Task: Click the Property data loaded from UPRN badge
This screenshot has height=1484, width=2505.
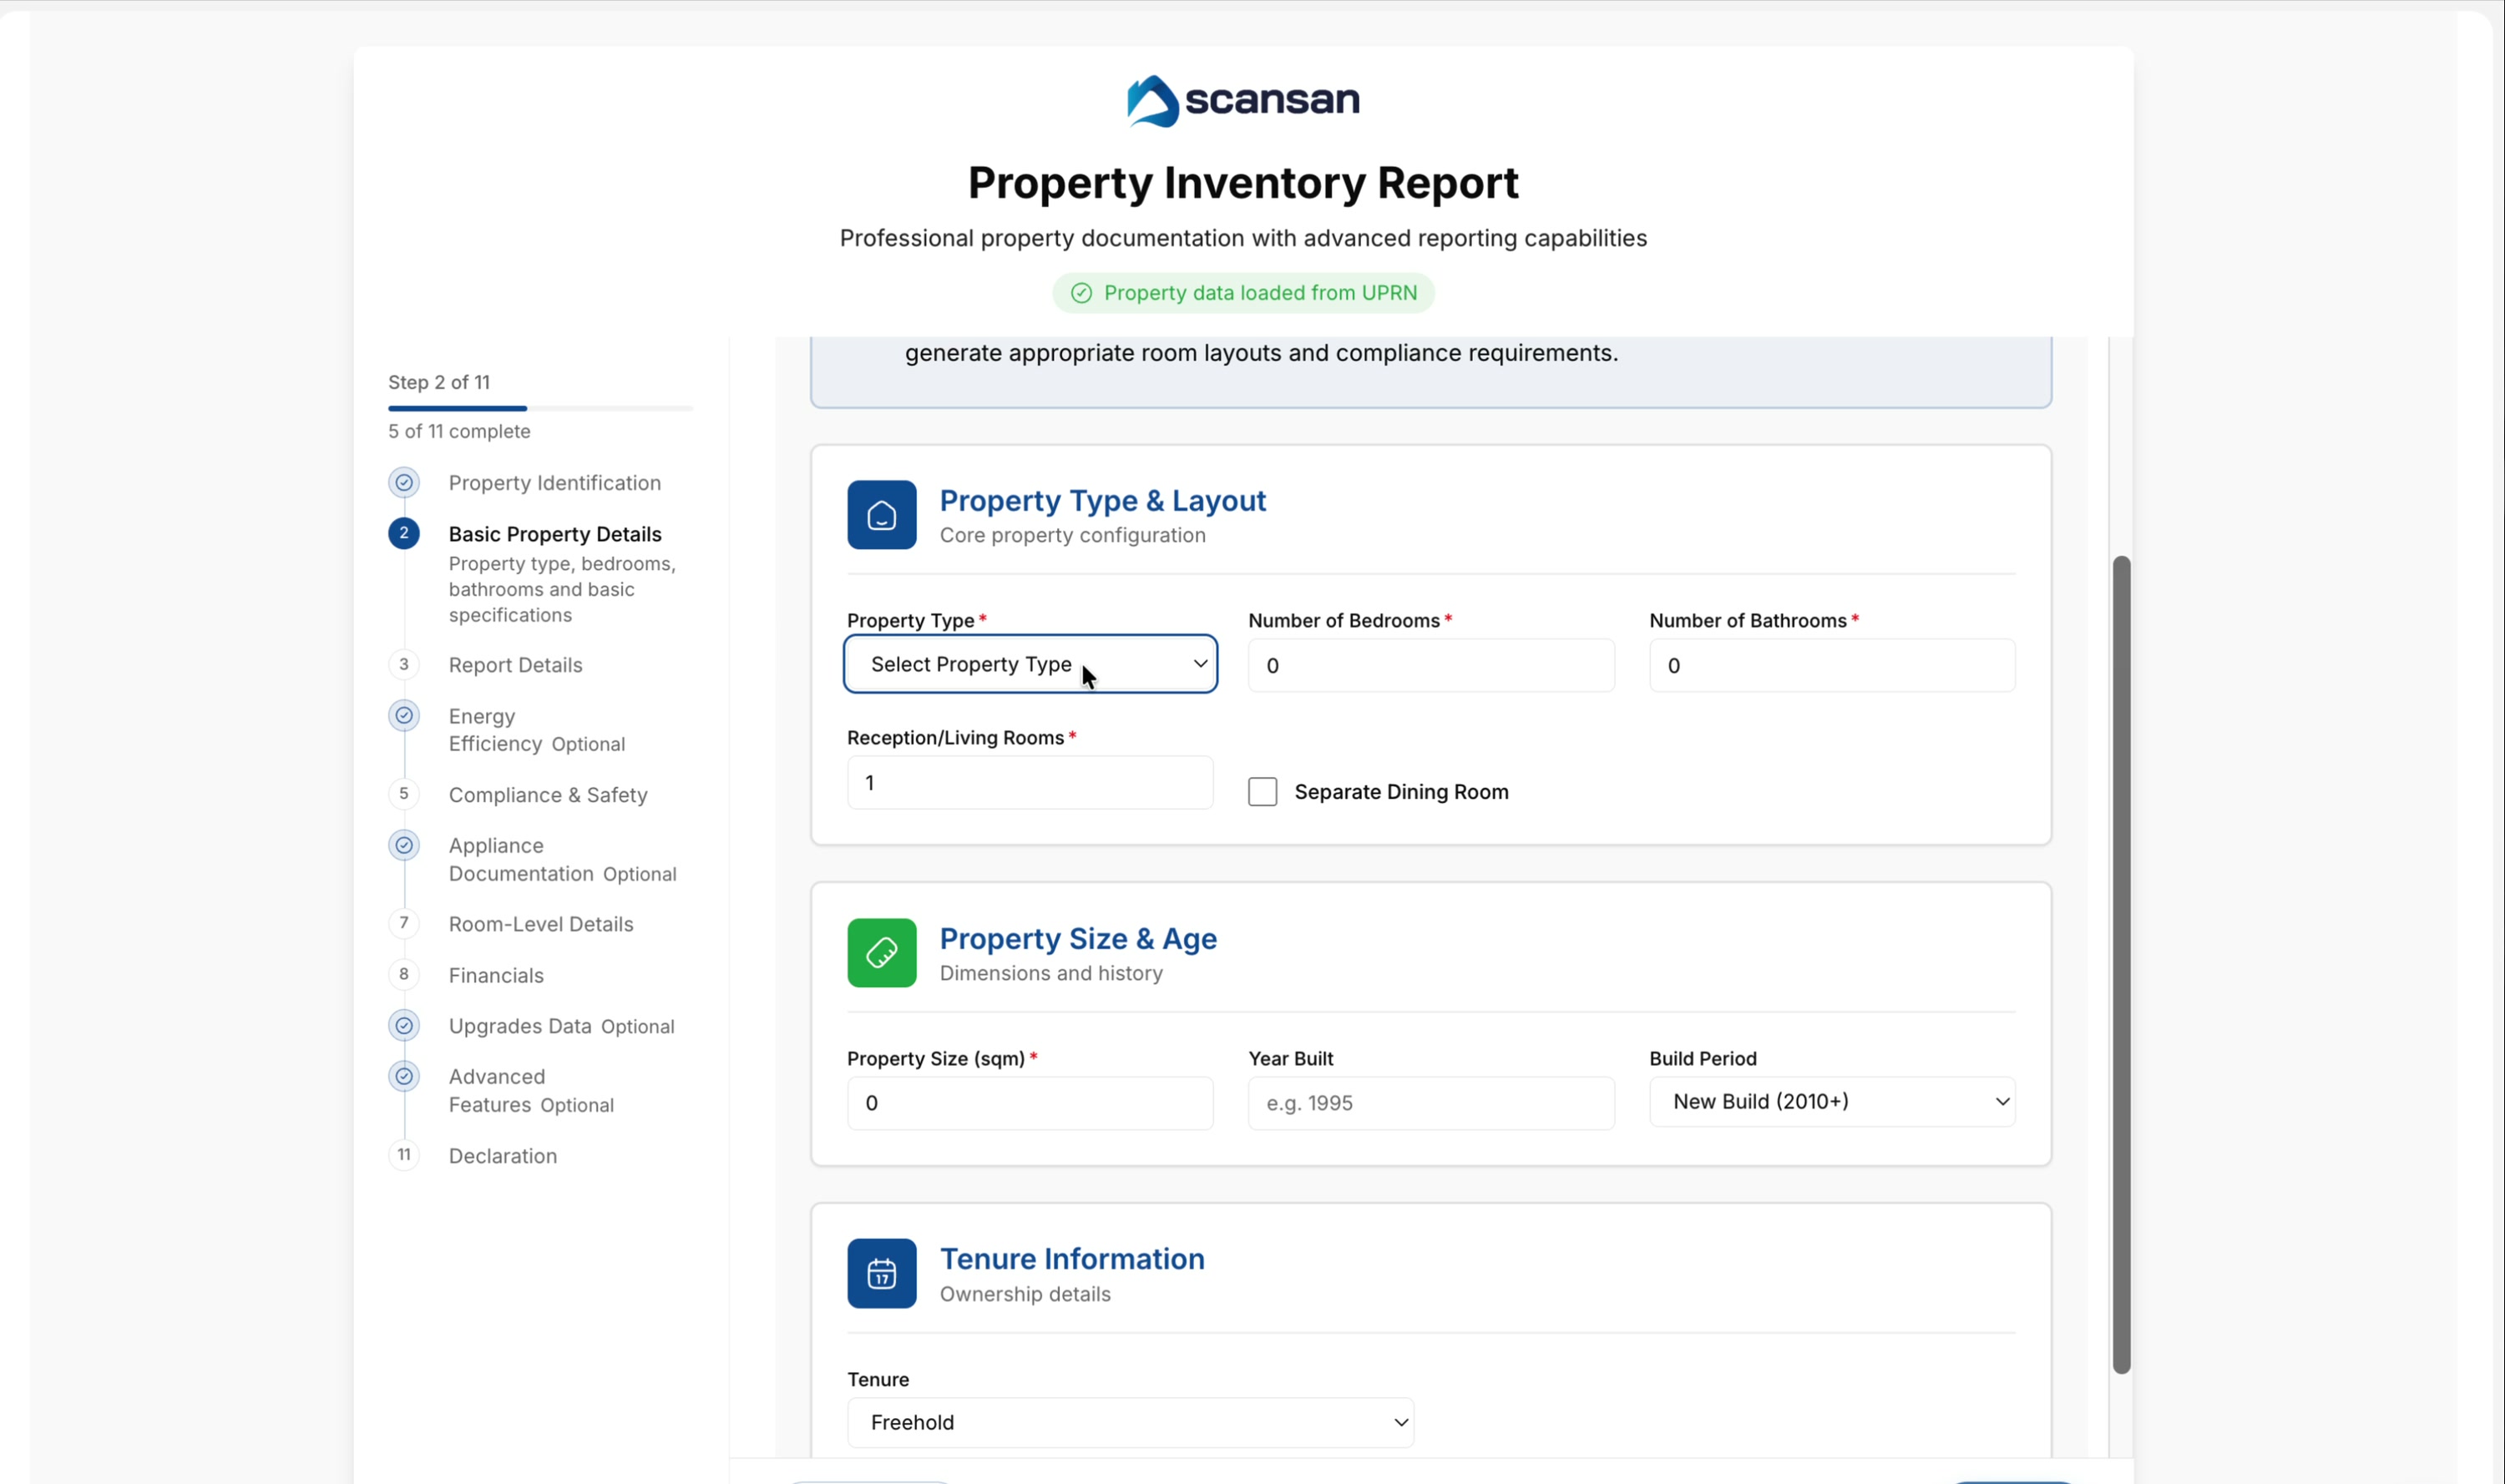Action: coord(1242,293)
